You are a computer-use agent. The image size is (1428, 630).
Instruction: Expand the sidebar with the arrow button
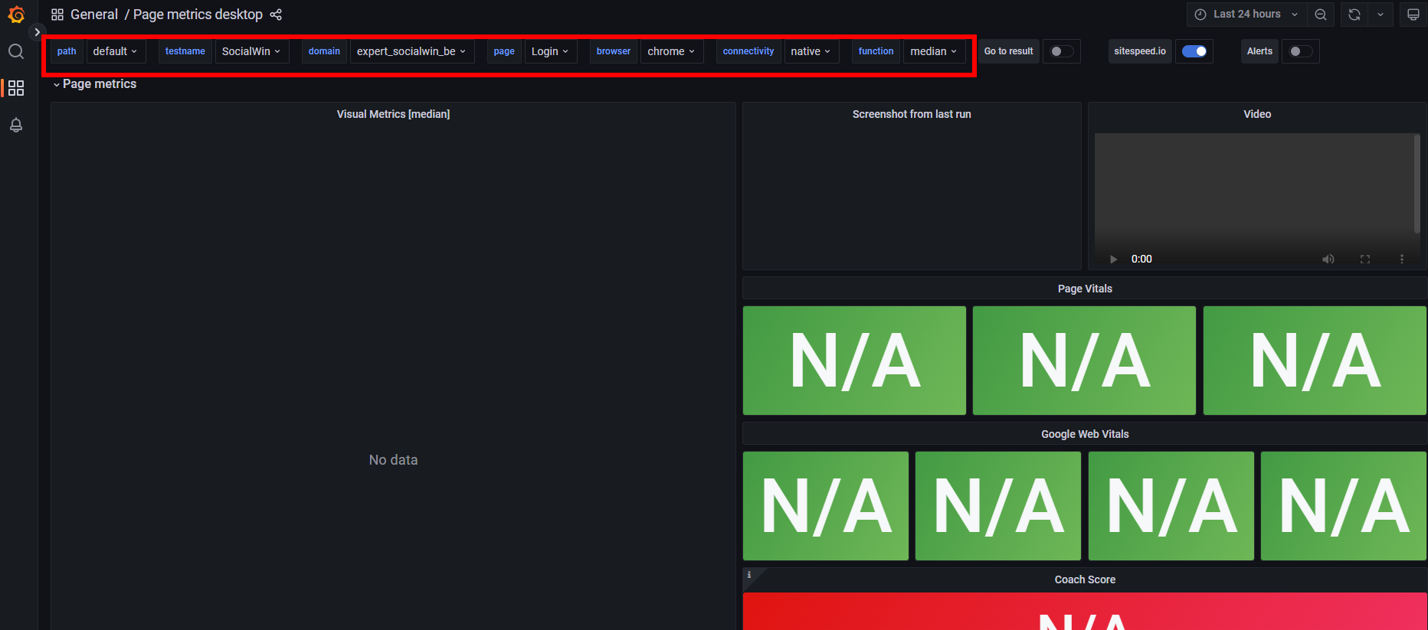pos(37,32)
